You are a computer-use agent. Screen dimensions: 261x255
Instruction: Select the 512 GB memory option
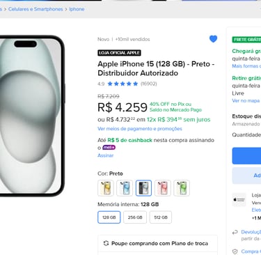[x=161, y=217]
